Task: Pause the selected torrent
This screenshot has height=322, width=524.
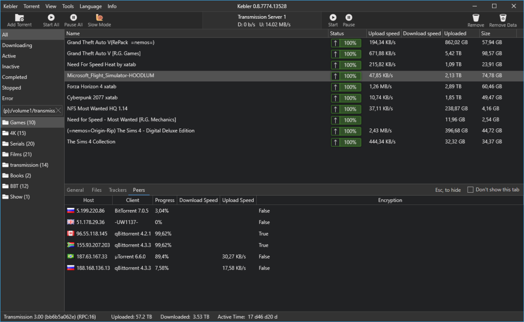Action: pyautogui.click(x=349, y=20)
